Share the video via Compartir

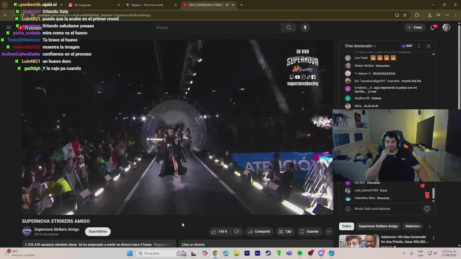pos(259,232)
